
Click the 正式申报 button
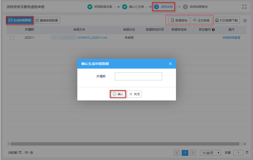201,20
